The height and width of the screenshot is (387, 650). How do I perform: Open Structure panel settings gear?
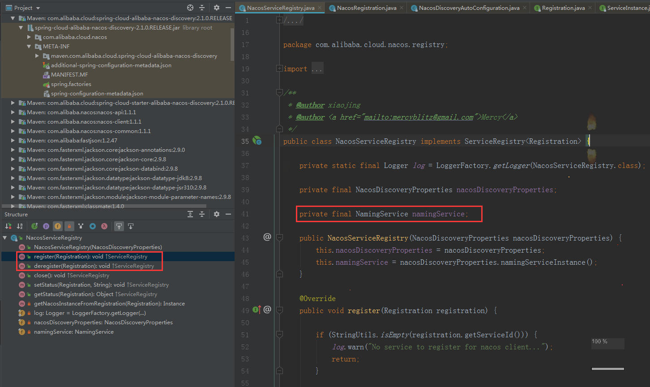pyautogui.click(x=217, y=214)
